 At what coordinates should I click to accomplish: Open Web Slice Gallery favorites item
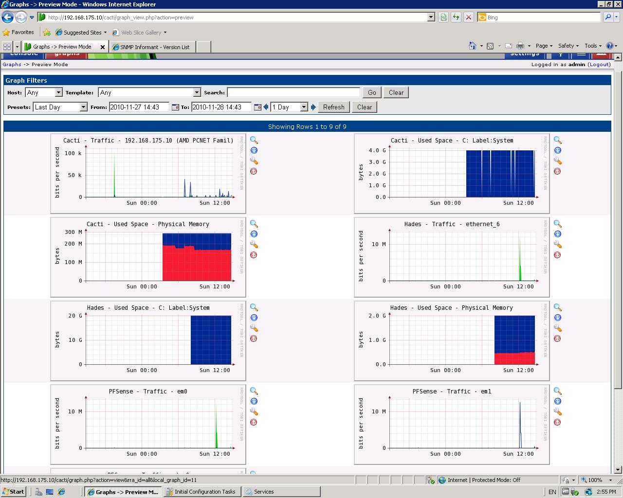coord(139,33)
